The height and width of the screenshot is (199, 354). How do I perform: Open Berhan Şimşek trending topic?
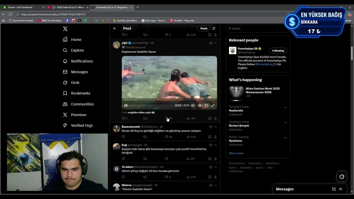(239, 125)
